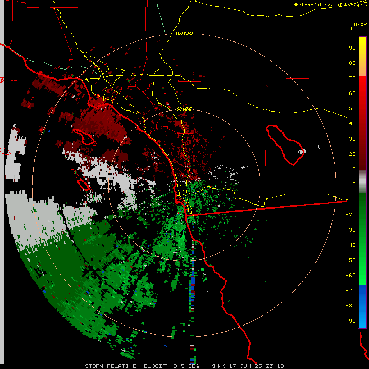369x369 pixels.
Task: Click the -70 knot tick label on scale
Action: click(x=351, y=291)
